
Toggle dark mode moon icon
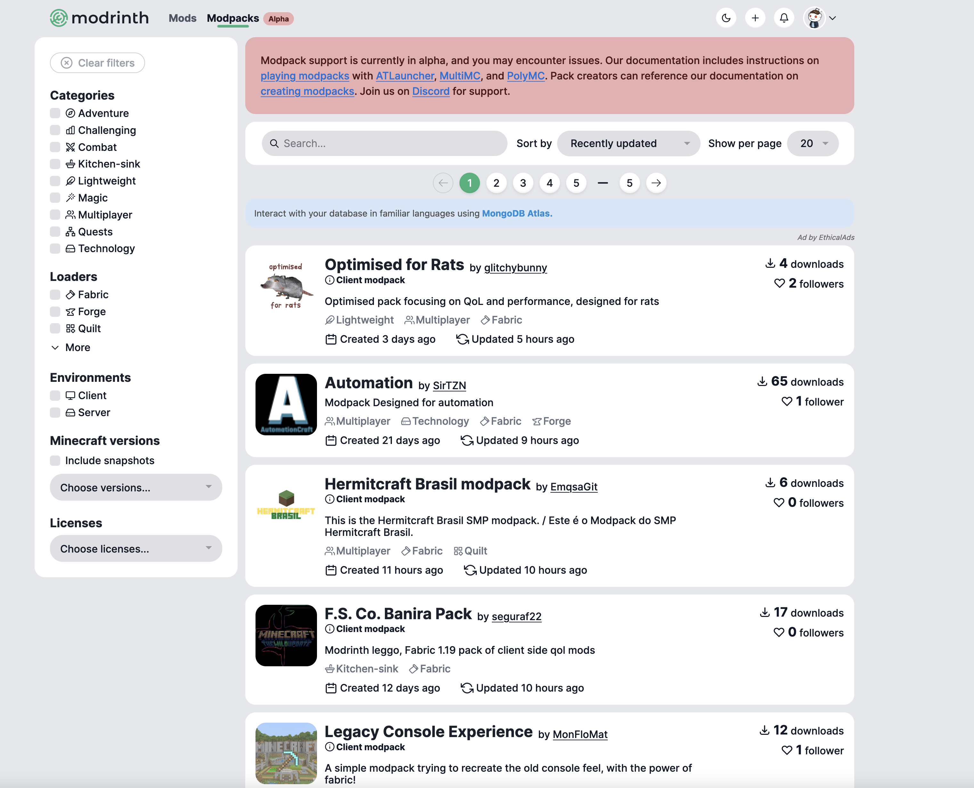pyautogui.click(x=726, y=18)
